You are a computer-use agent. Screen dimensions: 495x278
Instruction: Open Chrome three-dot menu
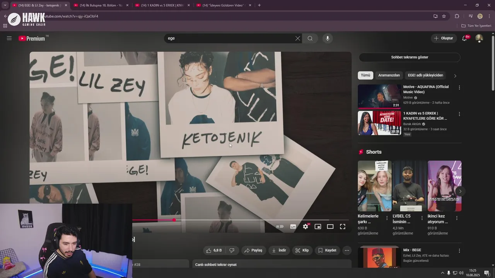click(x=490, y=16)
